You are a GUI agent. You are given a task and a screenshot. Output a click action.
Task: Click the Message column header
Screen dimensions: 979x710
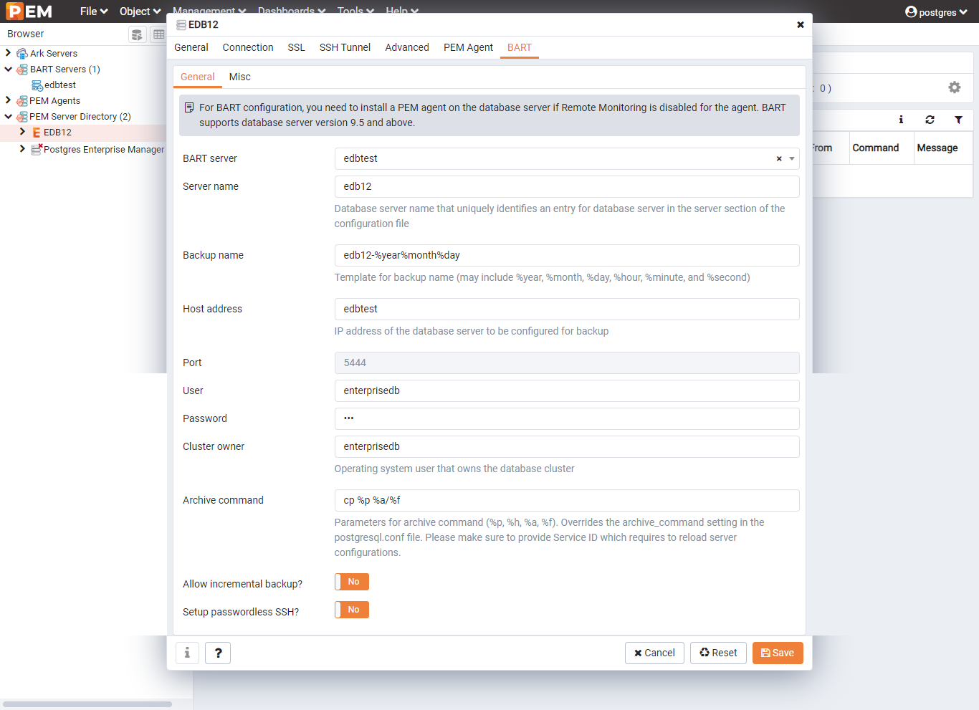tap(937, 148)
